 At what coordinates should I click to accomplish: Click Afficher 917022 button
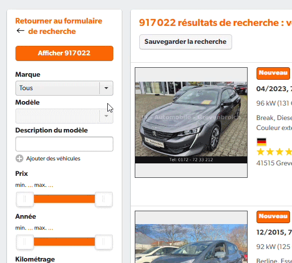(64, 53)
